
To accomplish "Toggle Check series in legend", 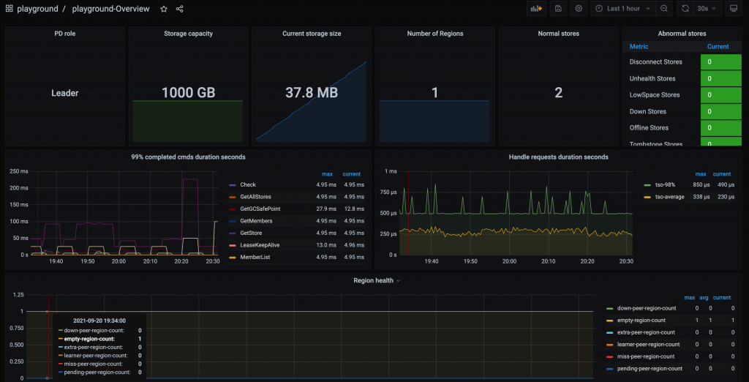I will tap(248, 184).
